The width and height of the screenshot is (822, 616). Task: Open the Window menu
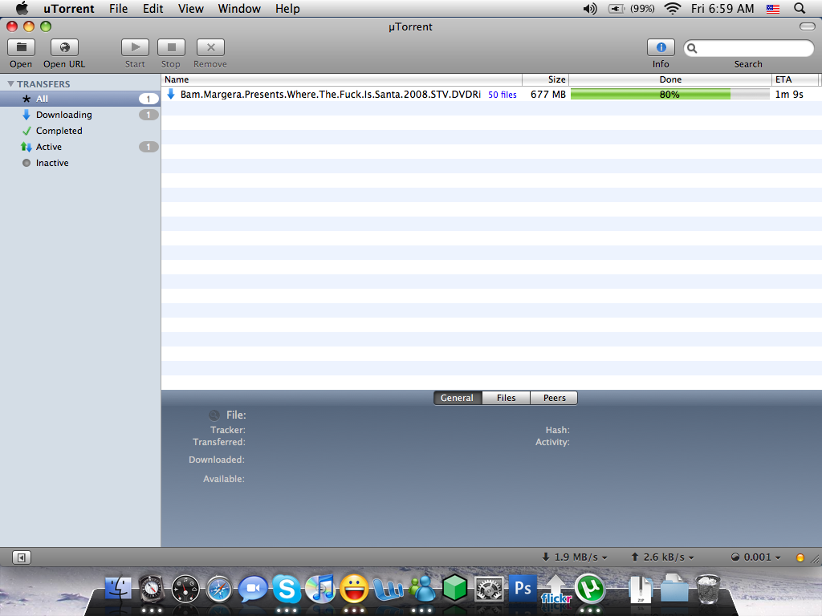239,9
